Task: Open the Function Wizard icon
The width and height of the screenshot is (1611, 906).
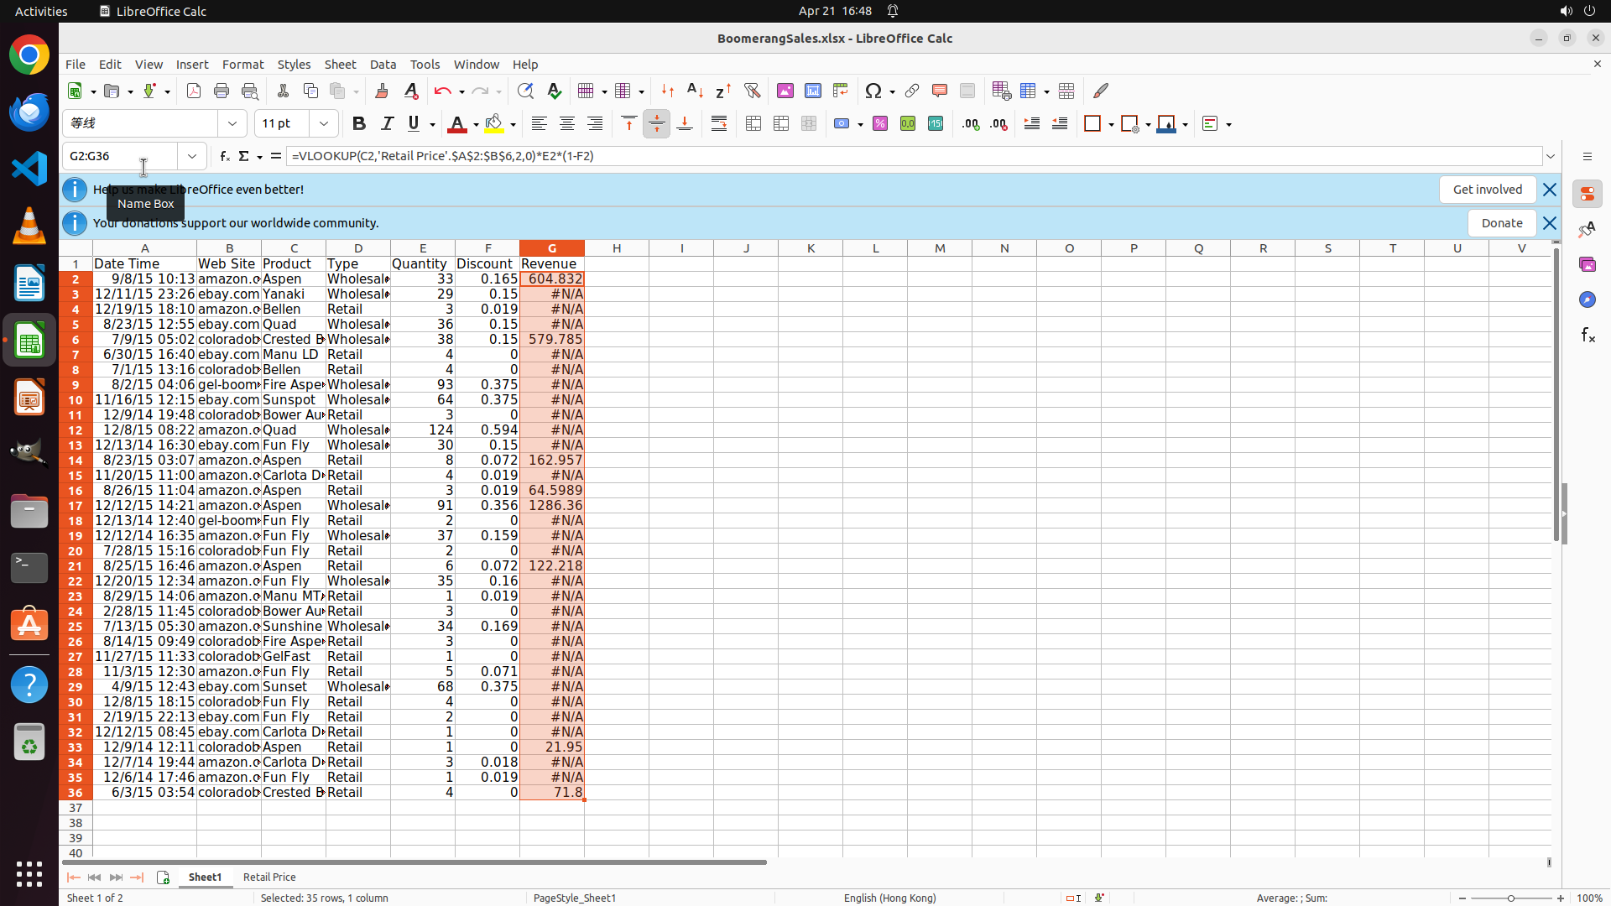Action: coord(224,156)
